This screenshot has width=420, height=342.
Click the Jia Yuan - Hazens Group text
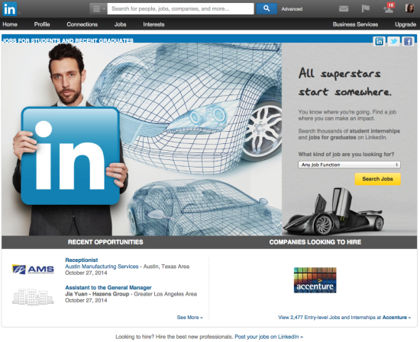click(97, 294)
